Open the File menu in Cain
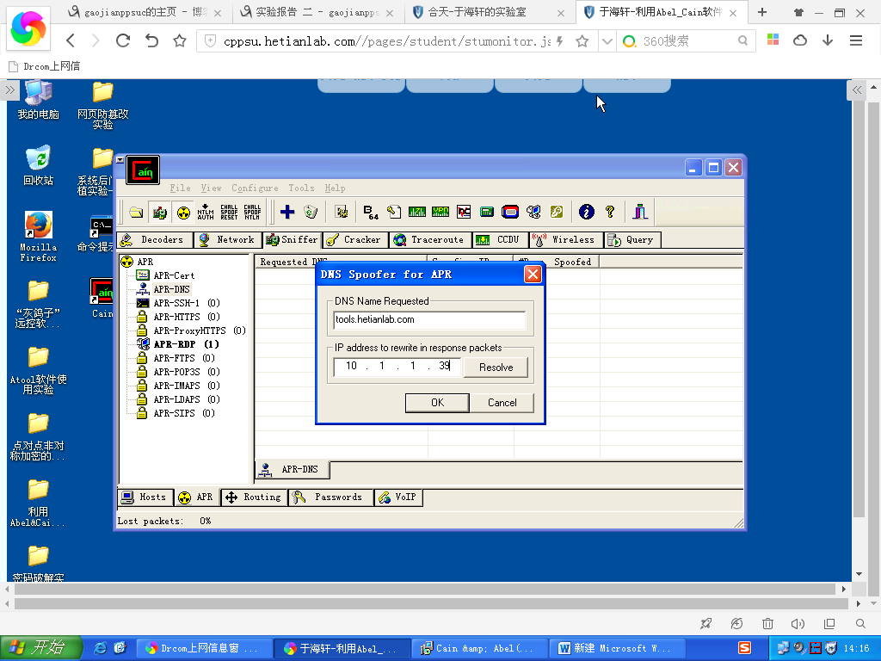The height and width of the screenshot is (661, 881). point(181,188)
